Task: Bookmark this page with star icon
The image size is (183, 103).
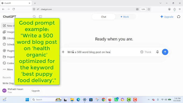Action: 149,9
